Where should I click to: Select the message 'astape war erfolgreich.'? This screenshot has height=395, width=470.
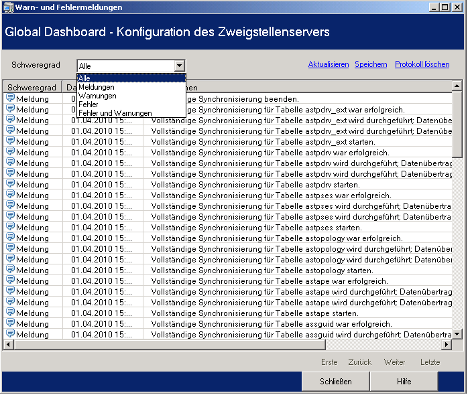270,281
